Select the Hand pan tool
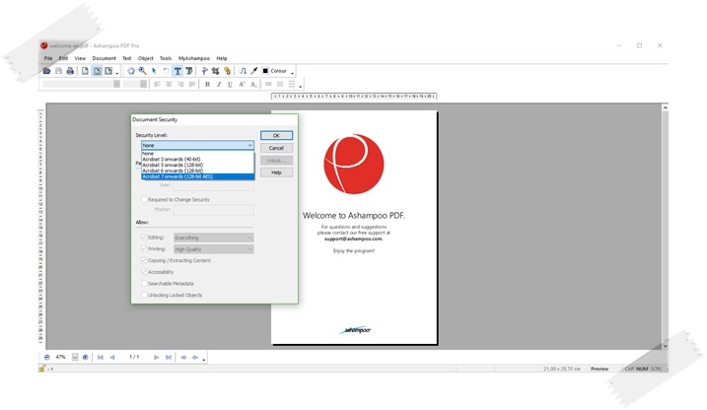 click(131, 71)
